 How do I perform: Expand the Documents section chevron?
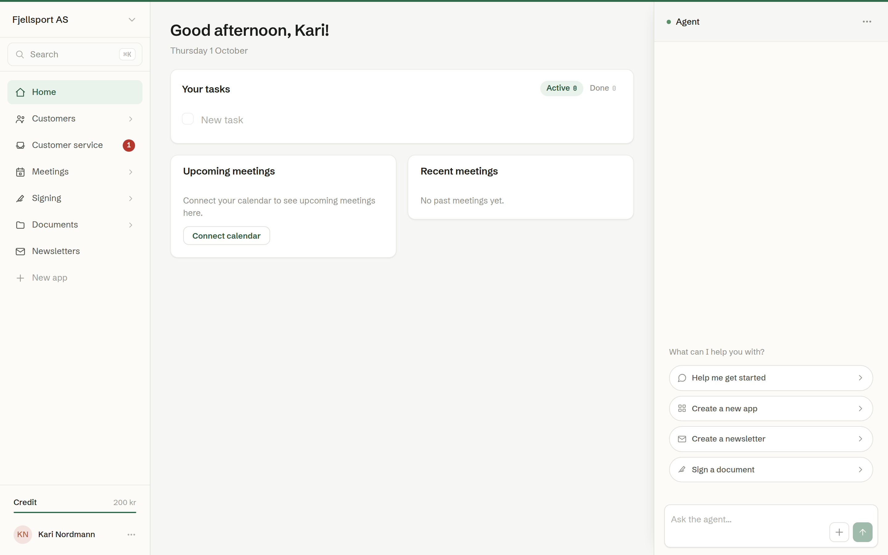(x=131, y=225)
